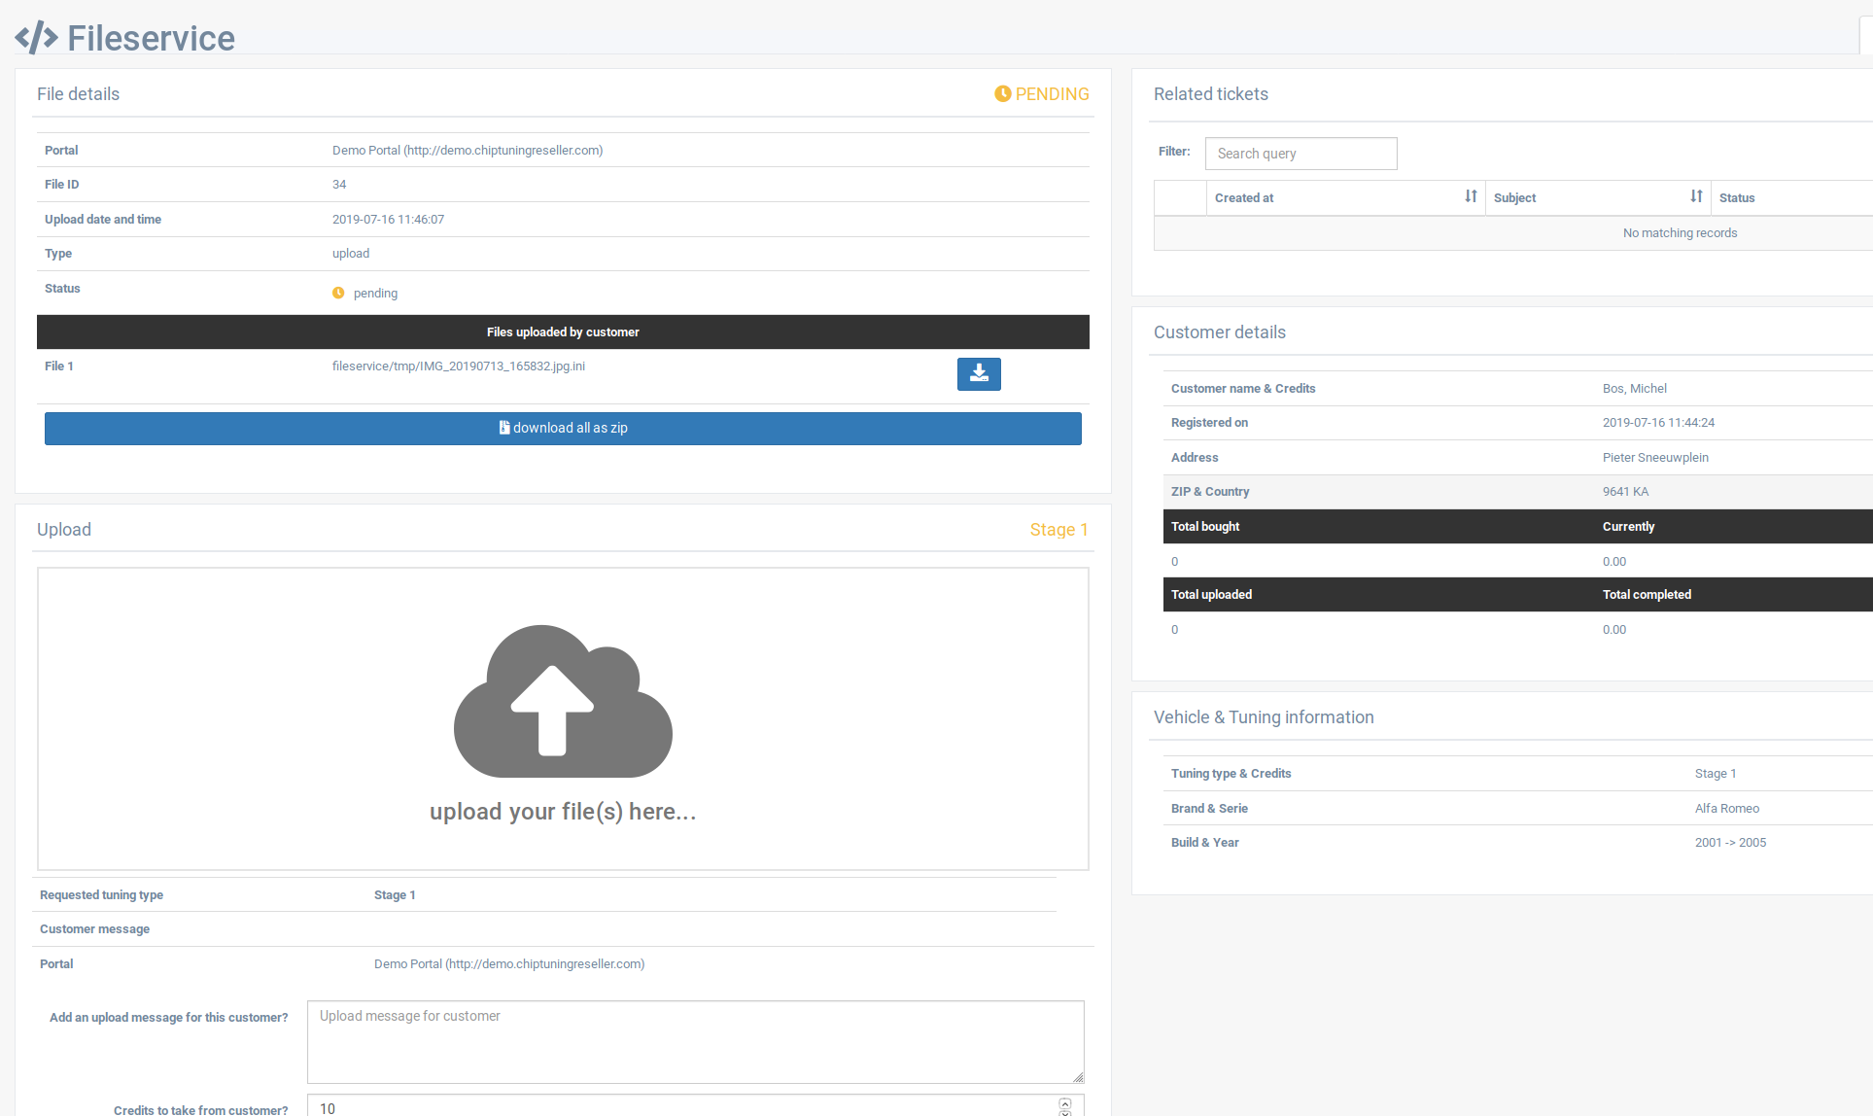This screenshot has height=1116, width=1873.
Task: Click the File ID value 34
Action: pyautogui.click(x=339, y=185)
